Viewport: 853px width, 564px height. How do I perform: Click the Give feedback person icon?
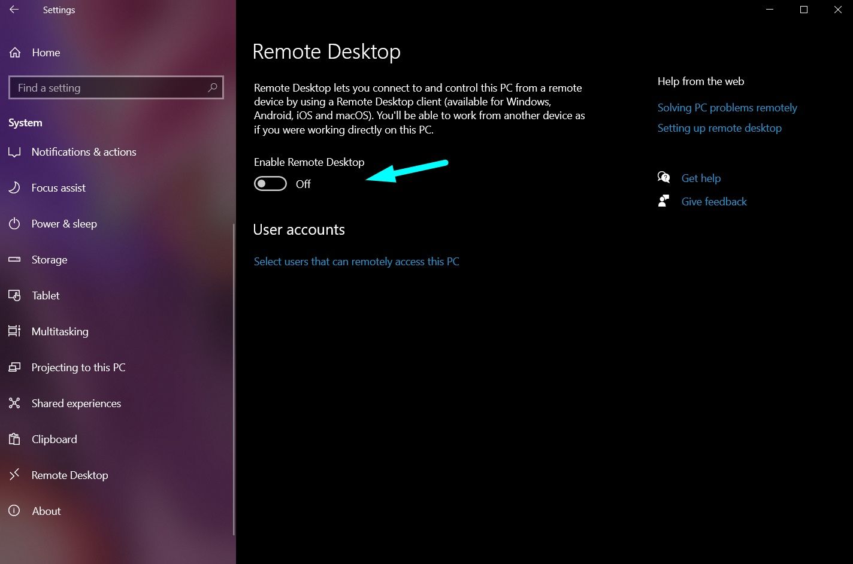pos(664,201)
